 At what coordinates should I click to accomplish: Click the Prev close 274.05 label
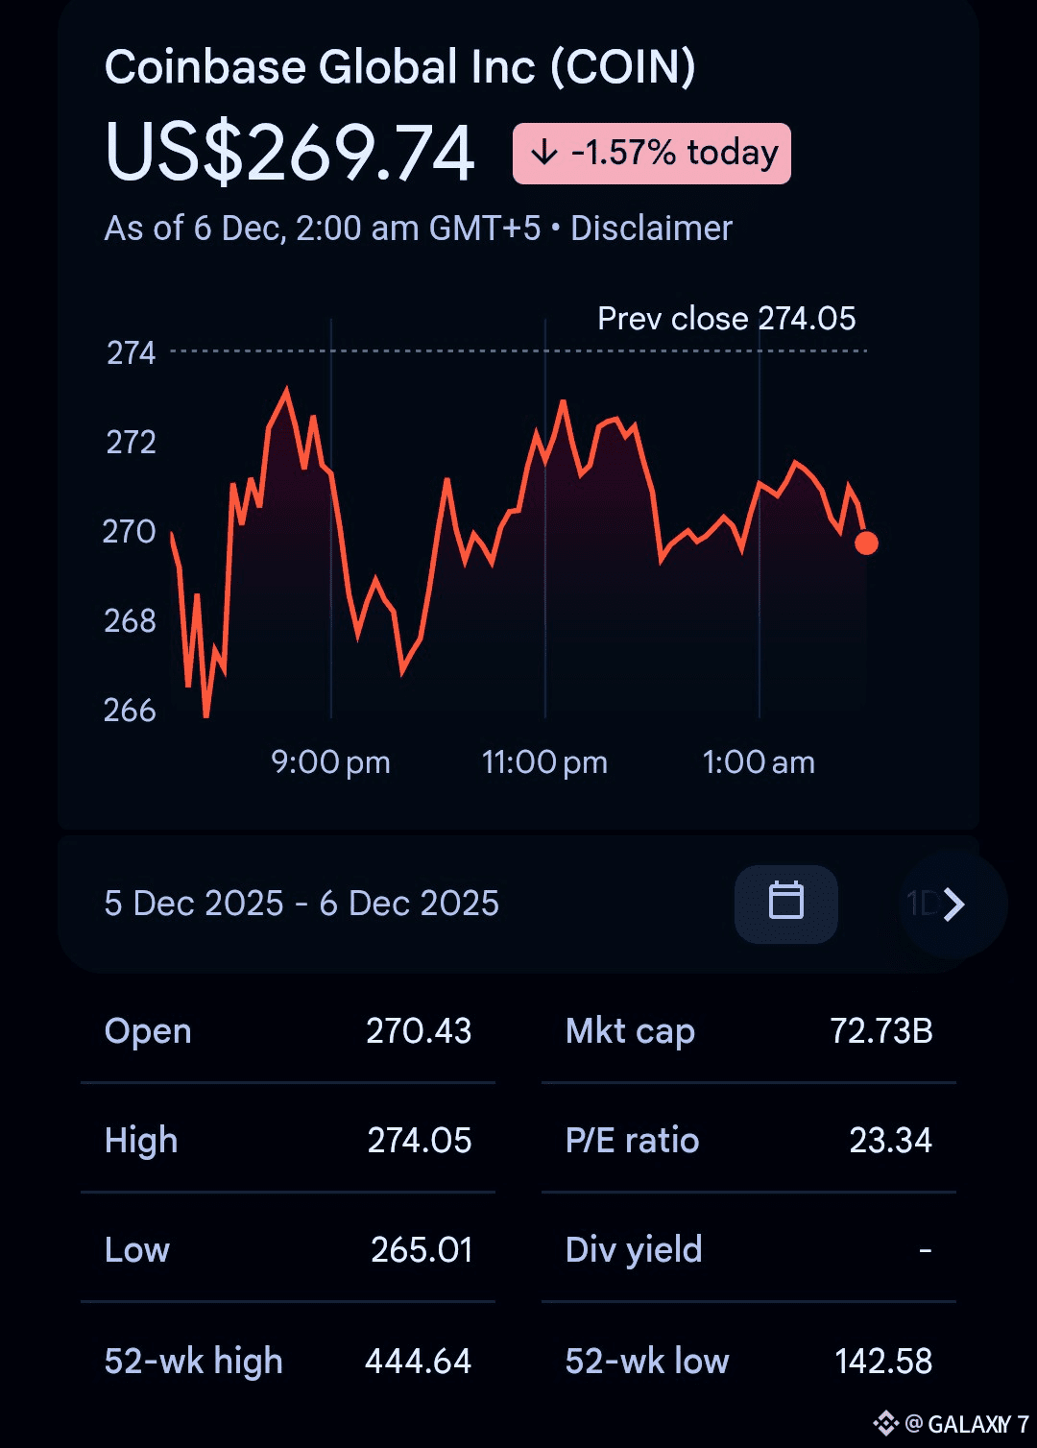[x=726, y=319]
